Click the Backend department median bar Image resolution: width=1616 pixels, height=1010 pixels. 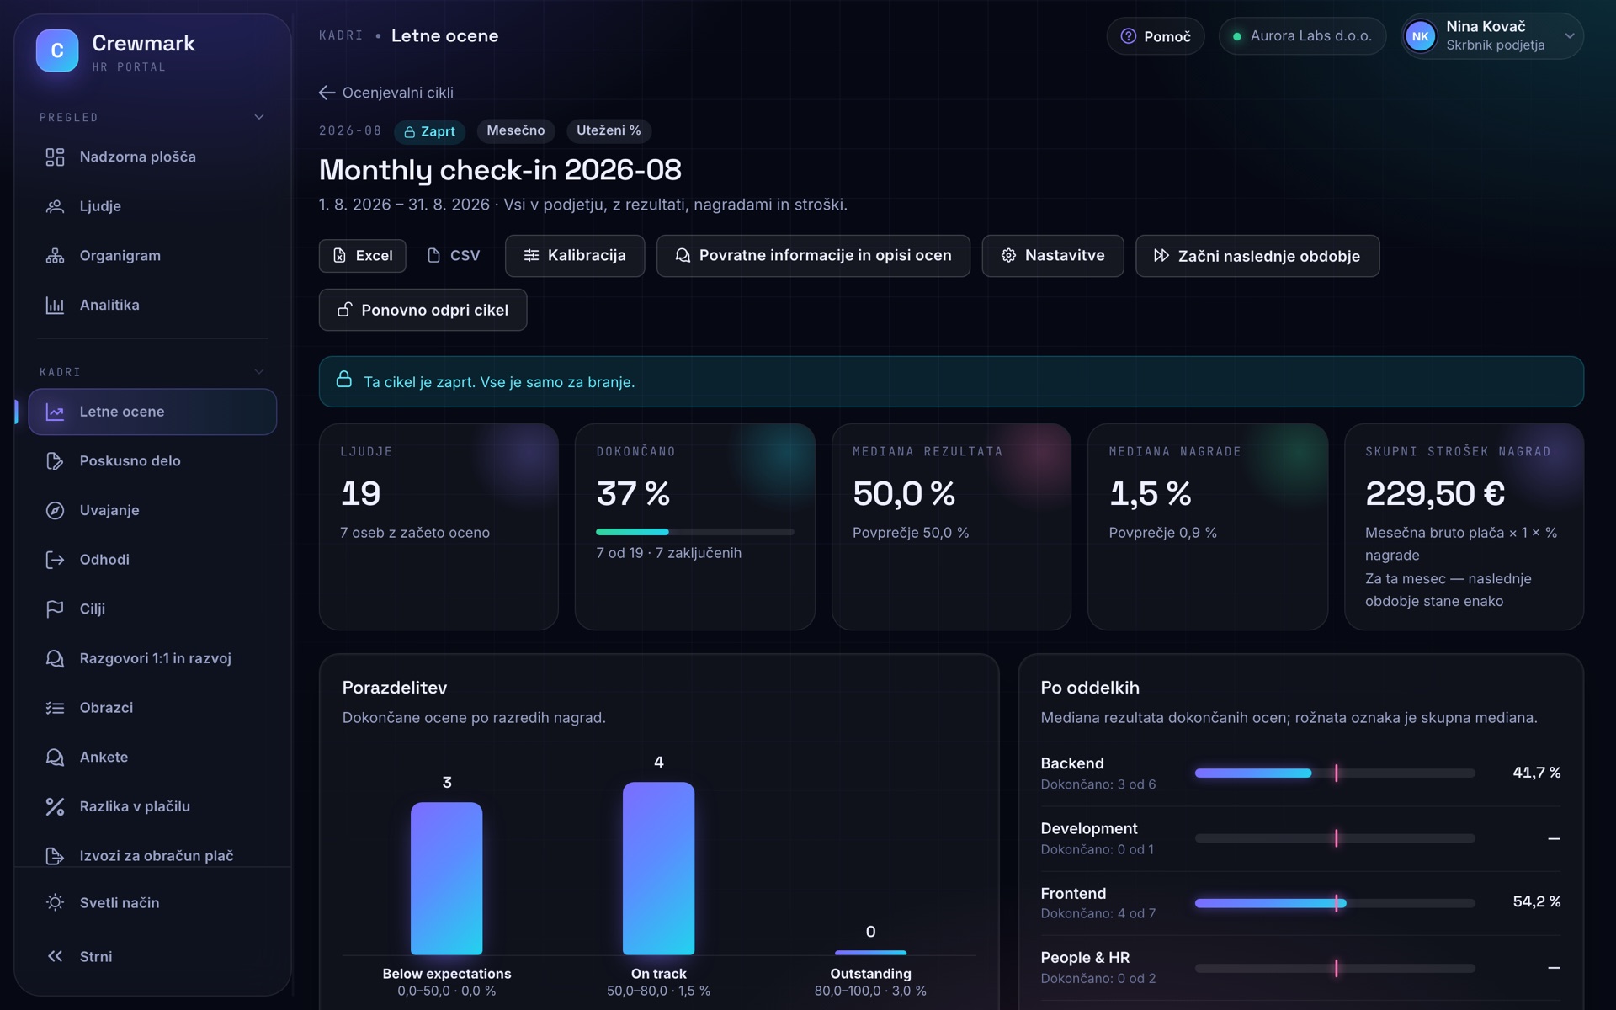[1335, 773]
